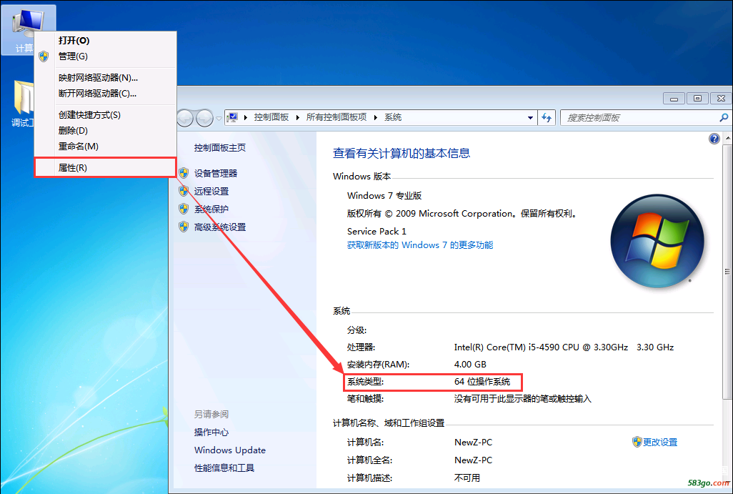Click the processor value Intel(R) Core(TM) i5-4590
Viewport: 733px width, 494px height.
[x=564, y=347]
